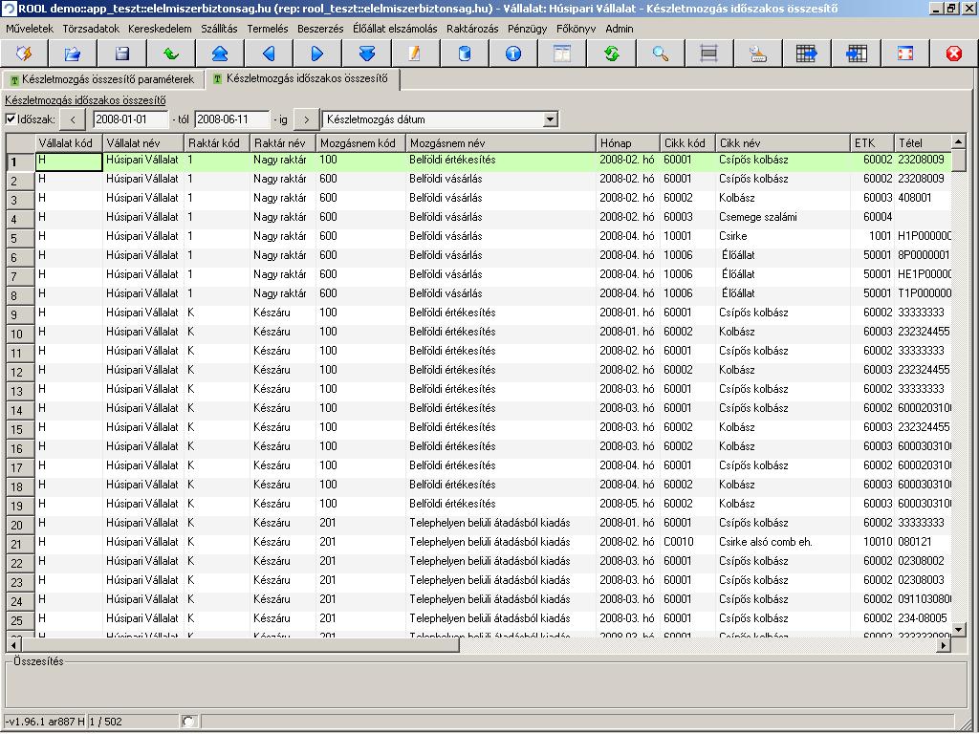Click the blue info toolbar icon
The image size is (979, 734).
pyautogui.click(x=513, y=54)
